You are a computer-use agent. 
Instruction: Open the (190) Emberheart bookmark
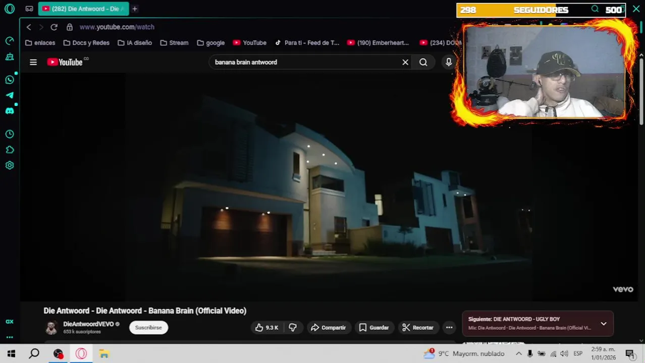[x=378, y=43]
